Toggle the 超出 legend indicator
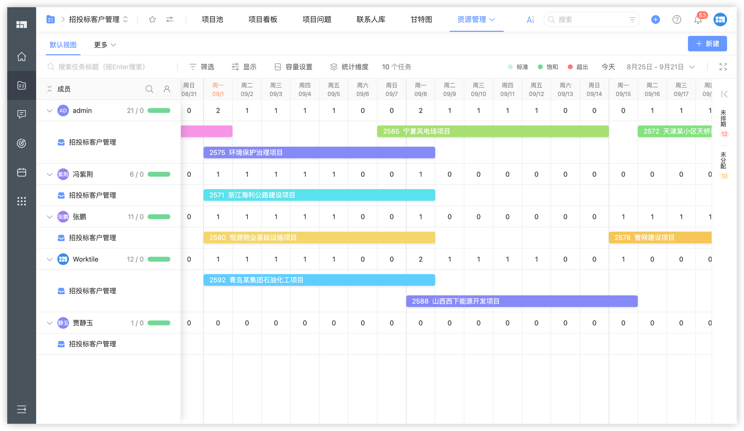This screenshot has height=431, width=744. coord(577,67)
